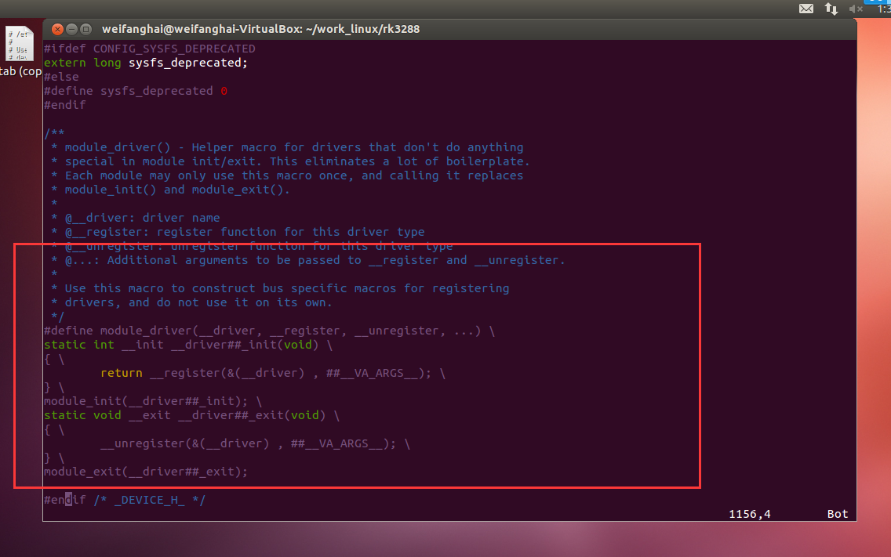Click 'module_exit(__driver##_exit);' line
This screenshot has width=891, height=557.
(x=145, y=472)
